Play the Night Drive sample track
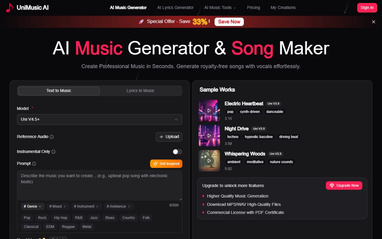382x239 pixels. tap(209, 136)
